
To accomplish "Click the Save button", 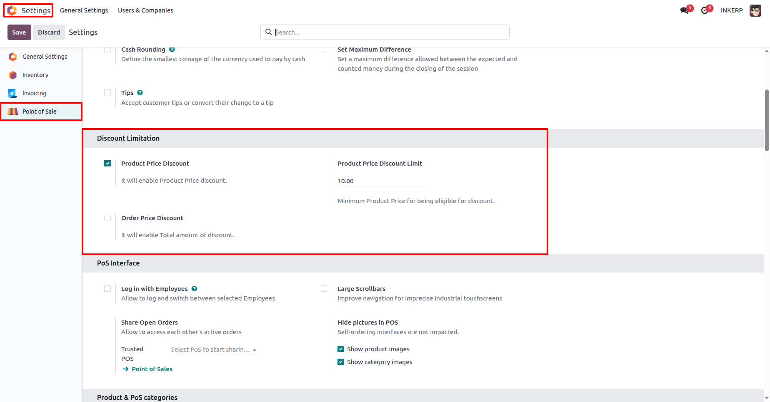I will (19, 32).
